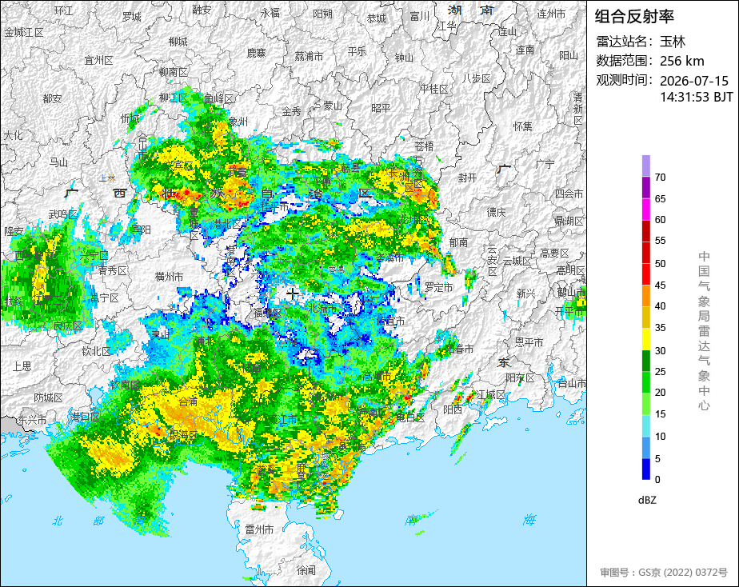This screenshot has width=739, height=587.
Task: Select the purple 70 dBZ legend swatch
Action: [646, 166]
